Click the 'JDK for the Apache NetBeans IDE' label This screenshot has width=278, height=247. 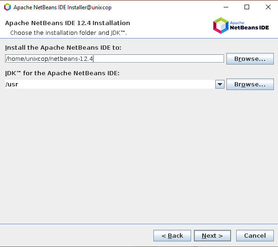coord(62,73)
